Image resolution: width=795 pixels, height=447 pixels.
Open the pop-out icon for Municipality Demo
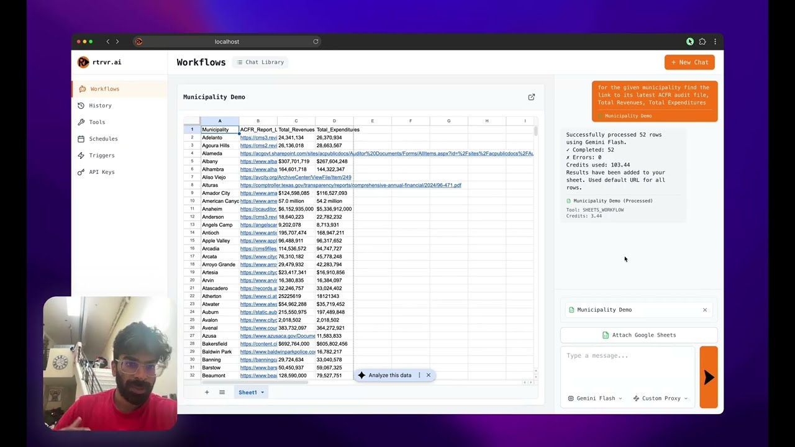pyautogui.click(x=531, y=97)
